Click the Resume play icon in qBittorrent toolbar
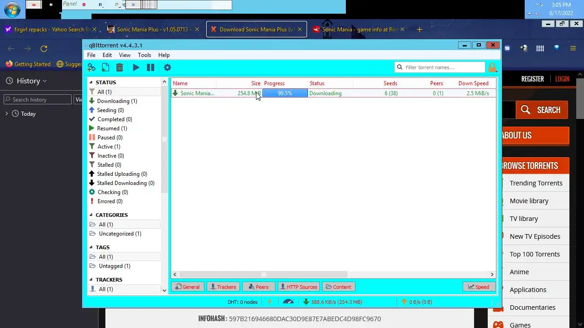This screenshot has width=584, height=328. [136, 67]
